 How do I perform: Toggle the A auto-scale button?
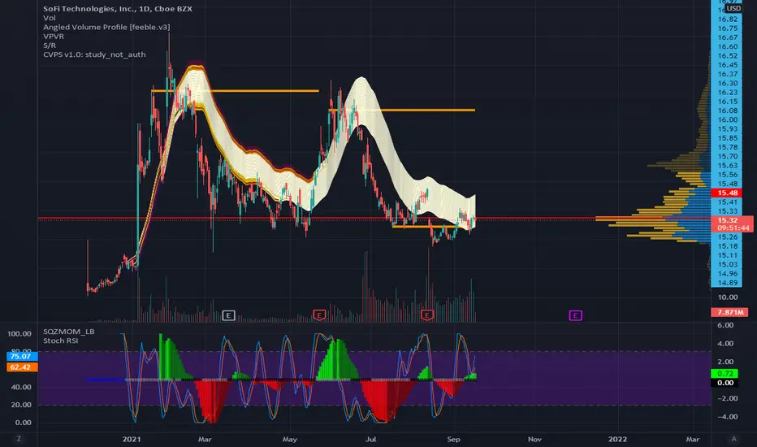[x=733, y=439]
